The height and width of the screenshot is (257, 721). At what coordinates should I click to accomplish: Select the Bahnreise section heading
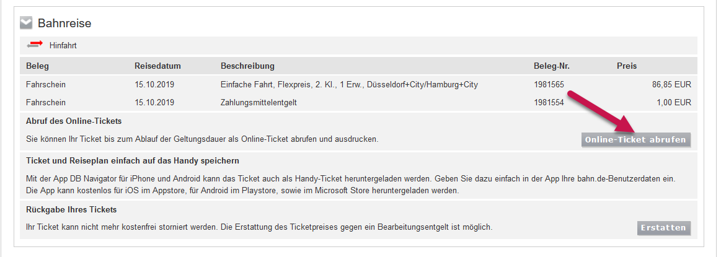pyautogui.click(x=64, y=24)
